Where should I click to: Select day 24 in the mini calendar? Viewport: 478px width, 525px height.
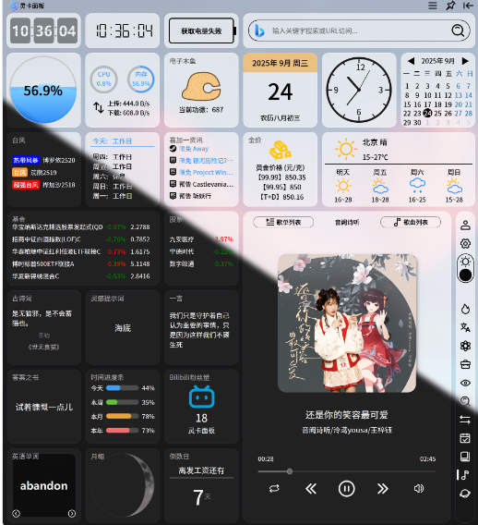click(x=427, y=113)
